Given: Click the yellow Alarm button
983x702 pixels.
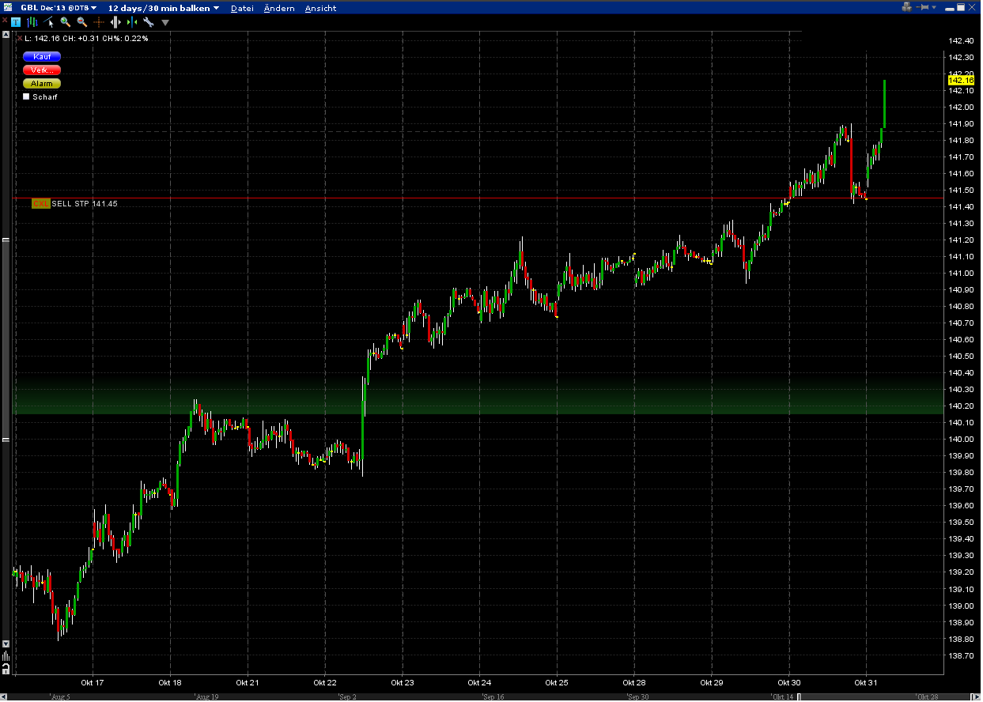Looking at the screenshot, I should 42,83.
